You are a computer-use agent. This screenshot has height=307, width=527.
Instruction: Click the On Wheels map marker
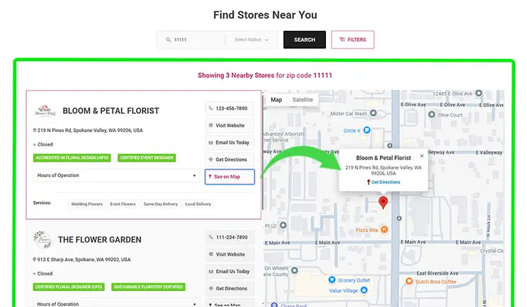[294, 270]
